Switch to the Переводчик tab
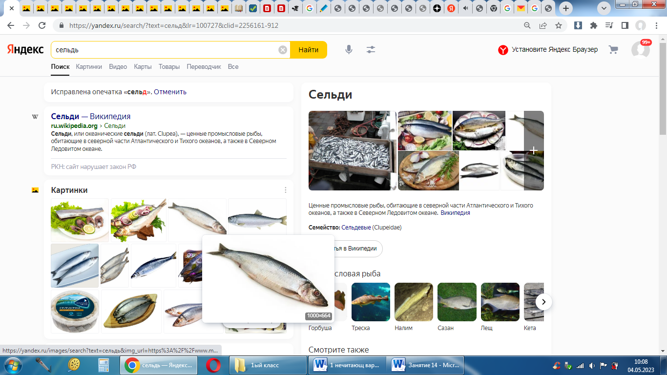The image size is (667, 375). [204, 67]
